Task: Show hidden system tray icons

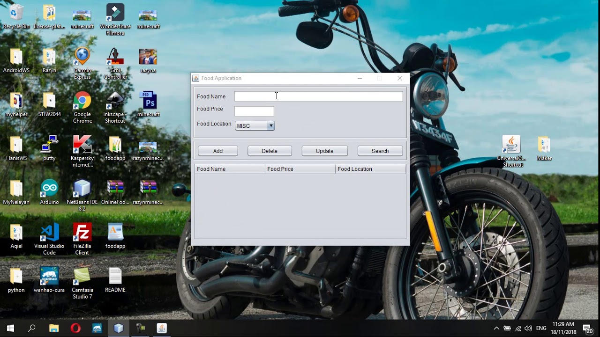Action: pyautogui.click(x=496, y=328)
